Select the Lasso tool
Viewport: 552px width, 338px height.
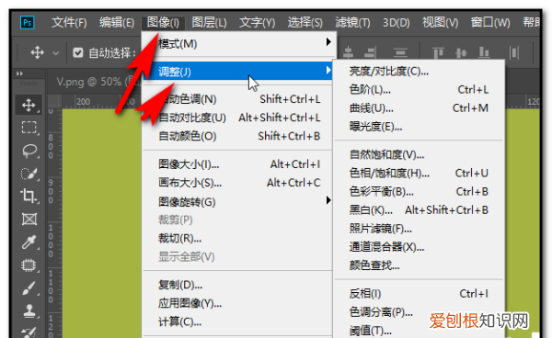[x=29, y=151]
